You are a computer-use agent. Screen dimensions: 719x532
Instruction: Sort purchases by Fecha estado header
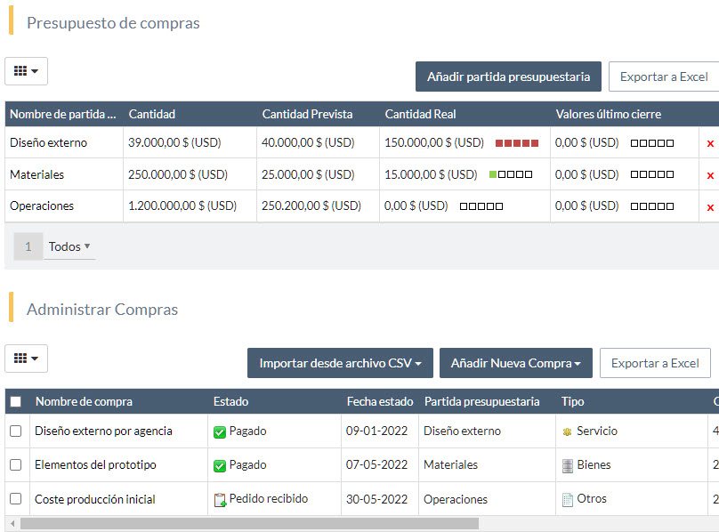click(379, 401)
